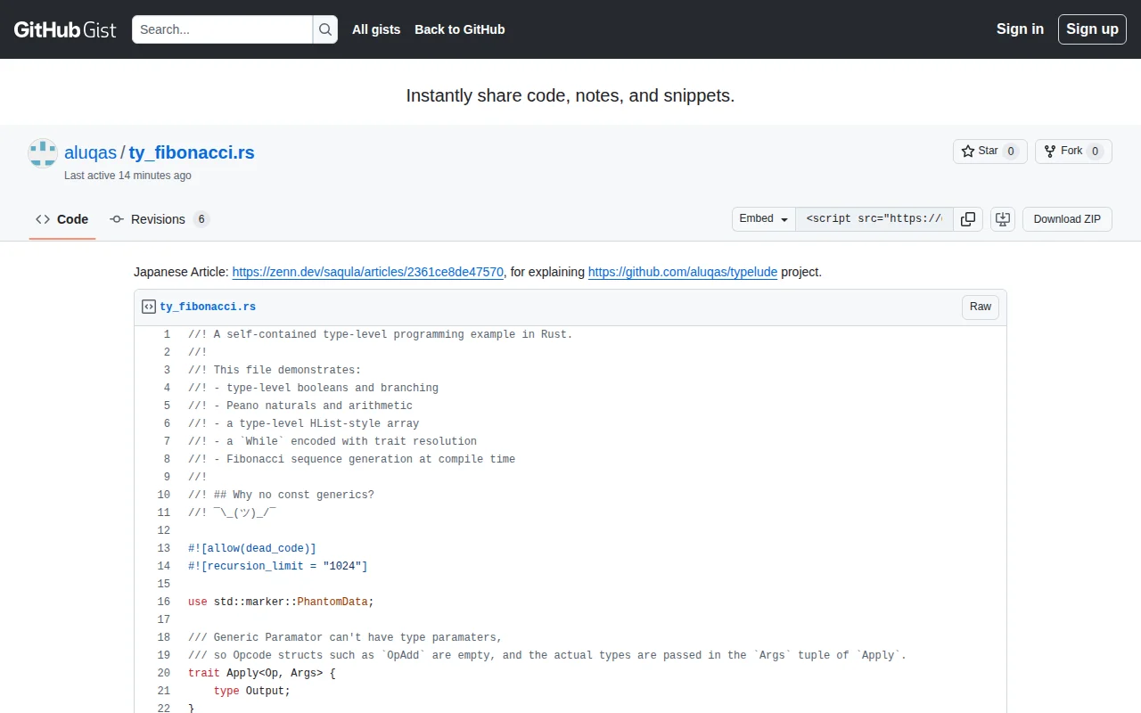Click the "Last active 14 minutes ago" text
Screen dimensions: 1141x713
(x=127, y=176)
